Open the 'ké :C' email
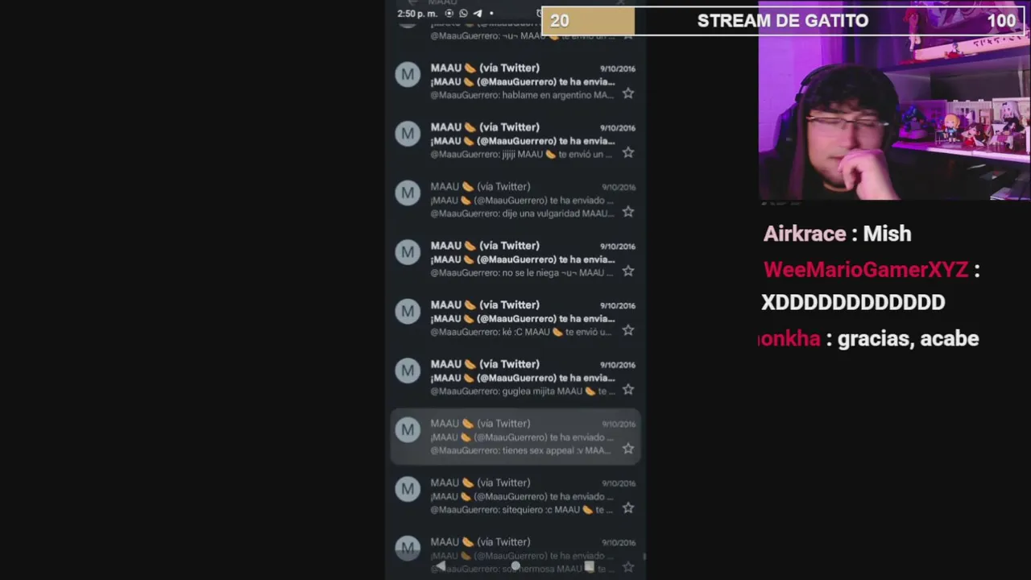 click(x=515, y=318)
